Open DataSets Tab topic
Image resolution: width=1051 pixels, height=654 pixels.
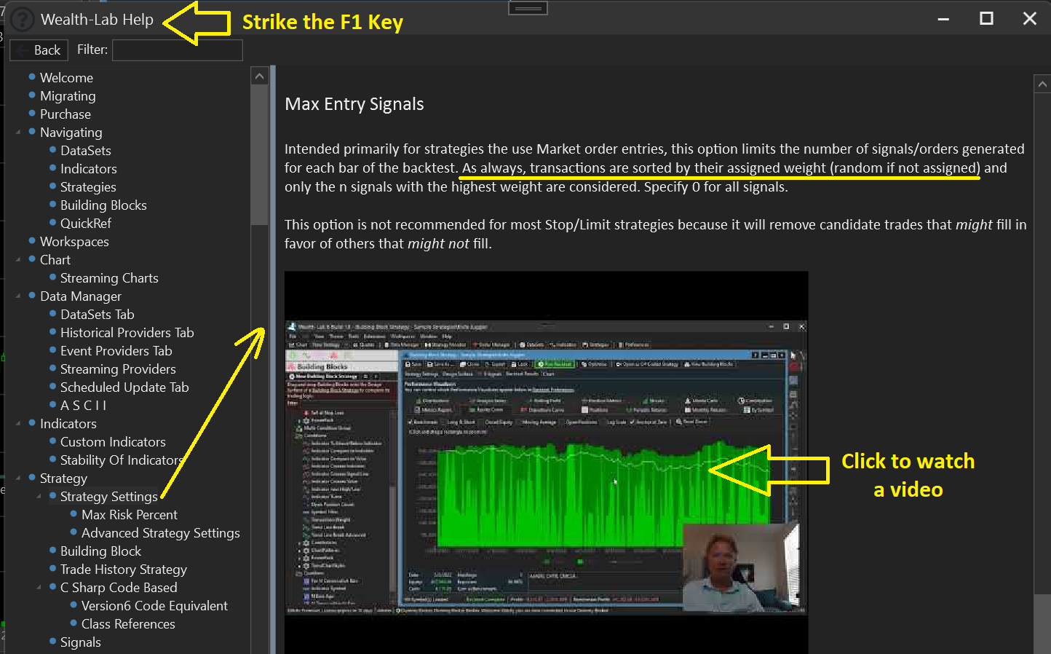tap(97, 315)
